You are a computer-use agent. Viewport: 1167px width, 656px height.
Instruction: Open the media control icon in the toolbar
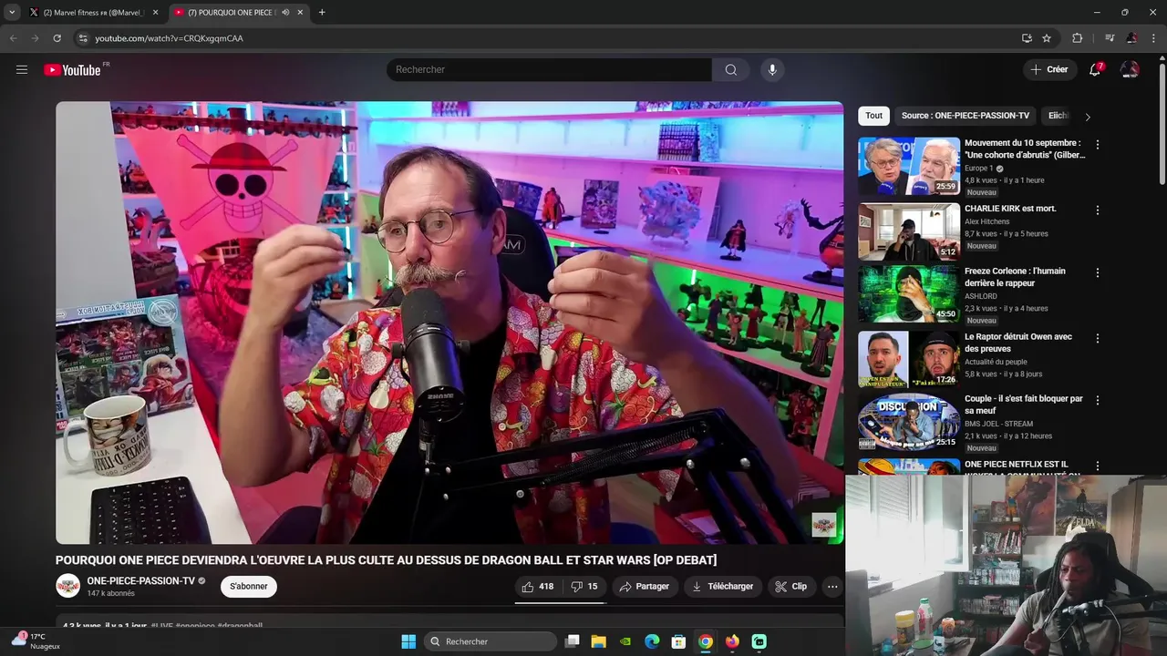coord(1110,38)
